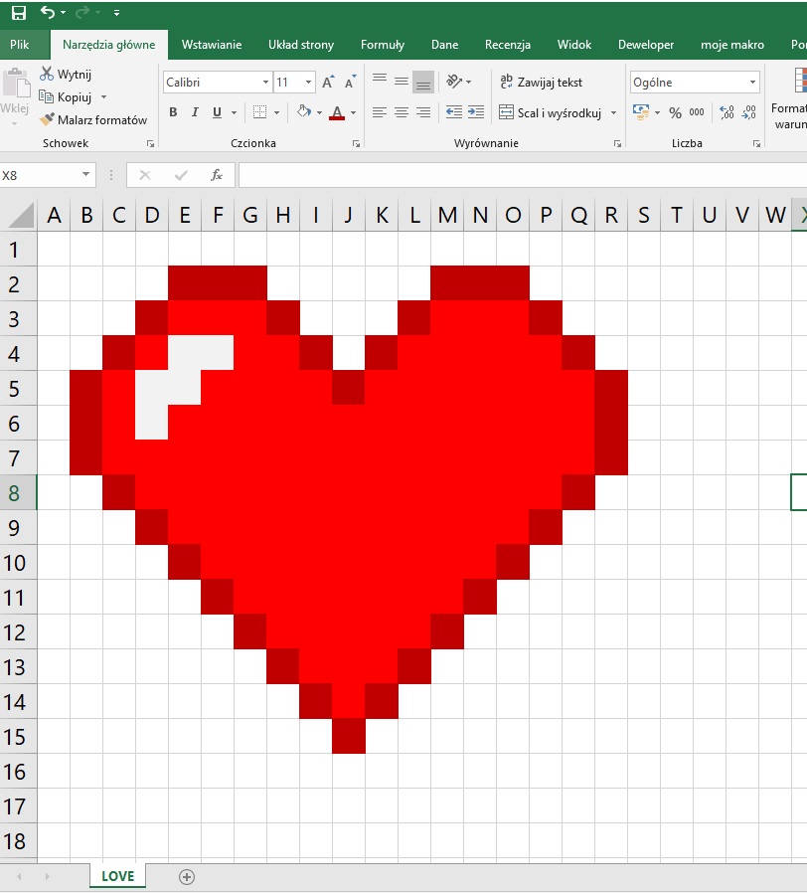Customize the Quick Access Toolbar
Viewport: 807px width, 893px height.
pyautogui.click(x=116, y=13)
